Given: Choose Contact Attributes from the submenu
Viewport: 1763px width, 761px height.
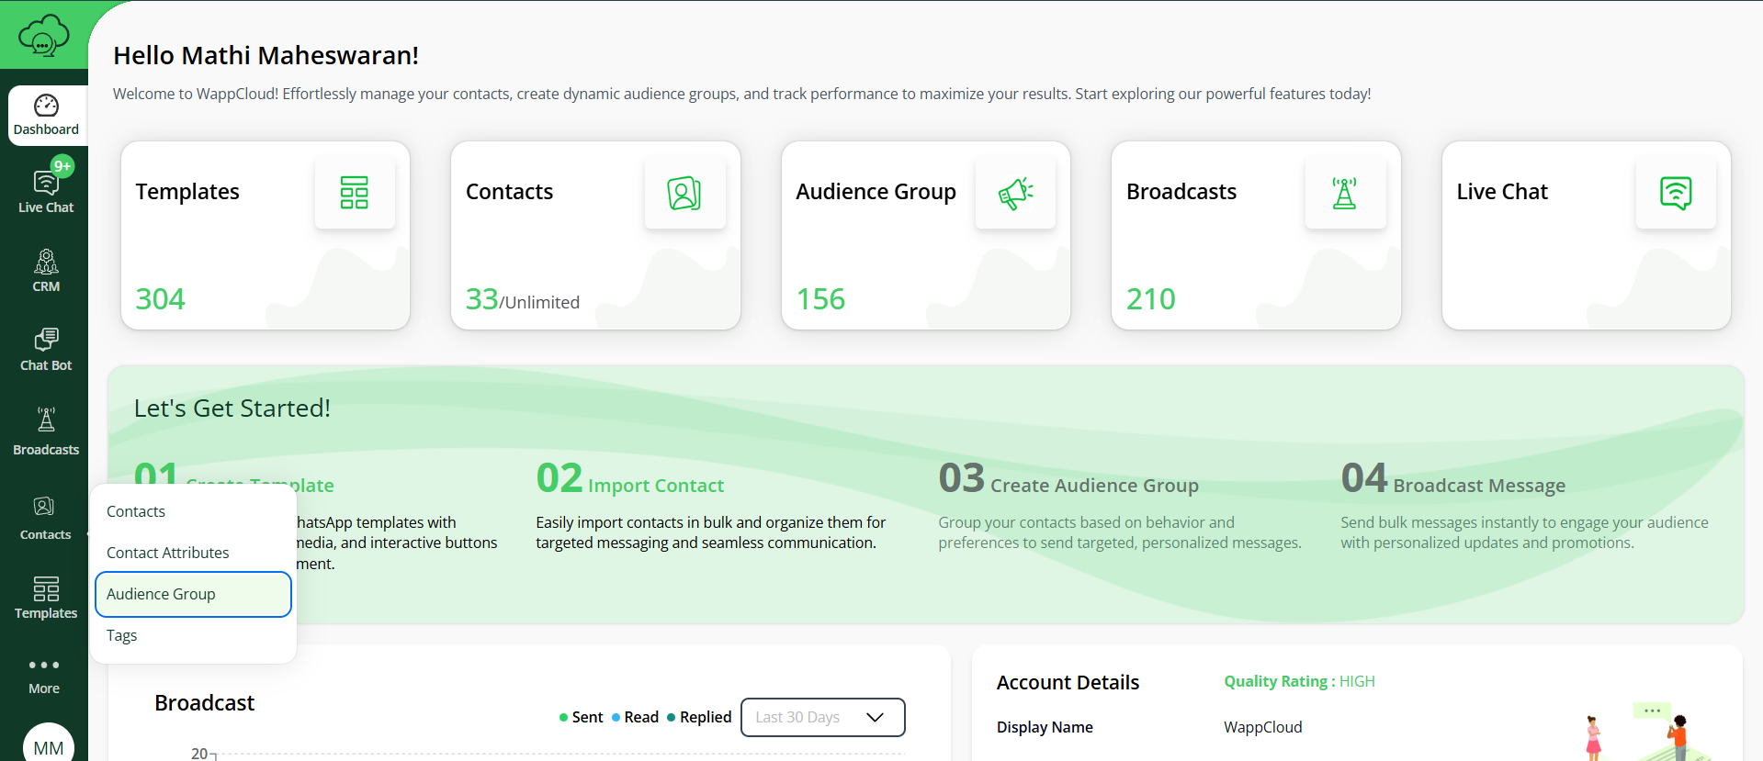Looking at the screenshot, I should [x=168, y=553].
